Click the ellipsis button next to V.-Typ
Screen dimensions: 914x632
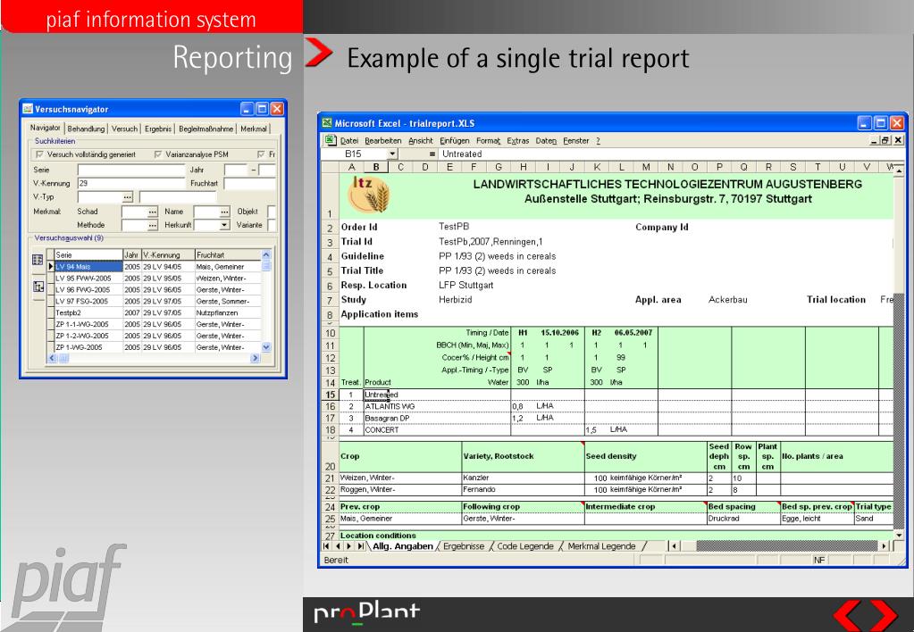click(128, 197)
